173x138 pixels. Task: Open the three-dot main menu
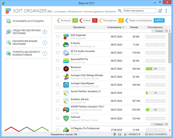167,11
